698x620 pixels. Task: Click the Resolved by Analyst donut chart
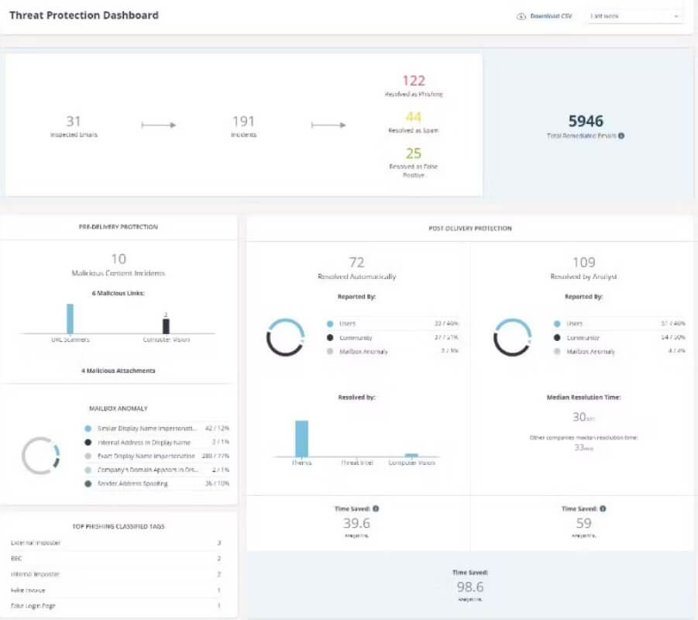click(512, 337)
